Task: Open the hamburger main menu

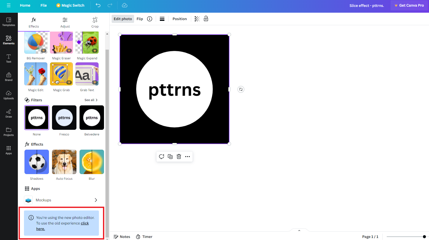Action: [x=9, y=5]
